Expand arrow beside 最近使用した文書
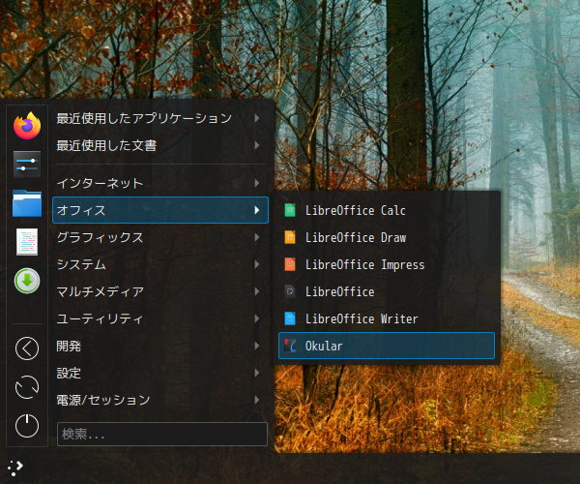The height and width of the screenshot is (484, 580). (257, 145)
